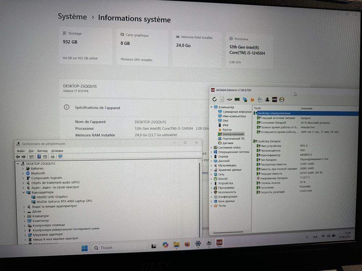Switch to Settings gear taskbar icon
The width and height of the screenshot is (362, 271).
click(198, 243)
